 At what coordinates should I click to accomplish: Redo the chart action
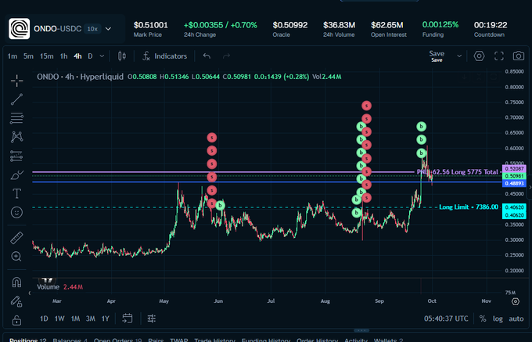tap(226, 56)
